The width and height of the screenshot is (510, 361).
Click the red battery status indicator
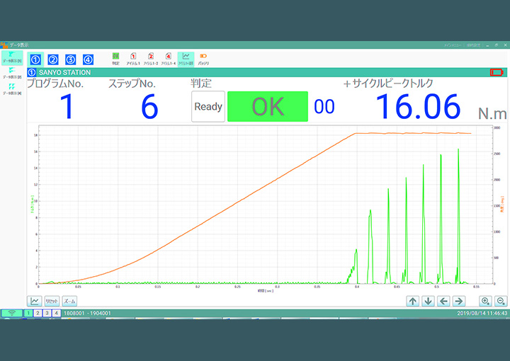[x=497, y=73]
